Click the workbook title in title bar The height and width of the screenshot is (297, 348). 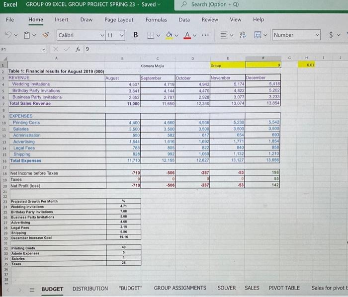[x=81, y=4]
